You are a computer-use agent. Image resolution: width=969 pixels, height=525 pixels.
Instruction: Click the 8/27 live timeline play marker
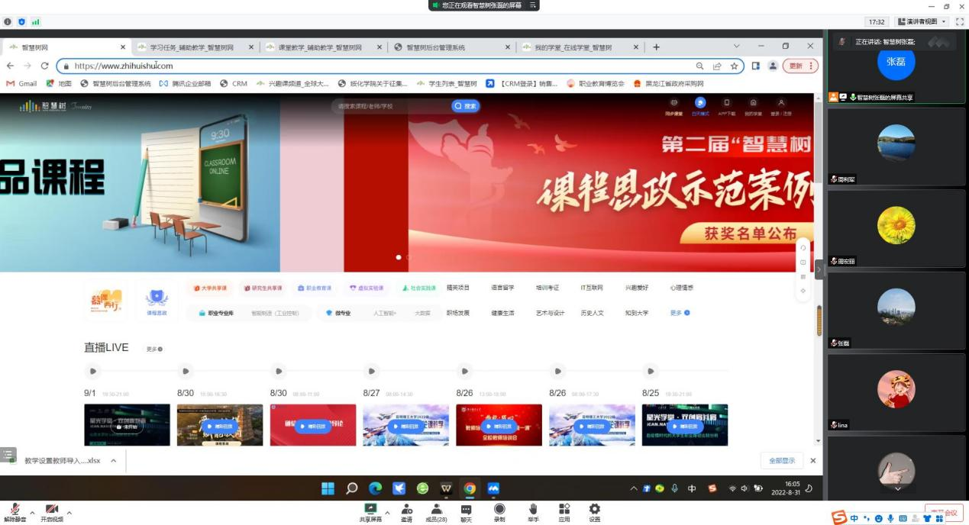point(371,372)
